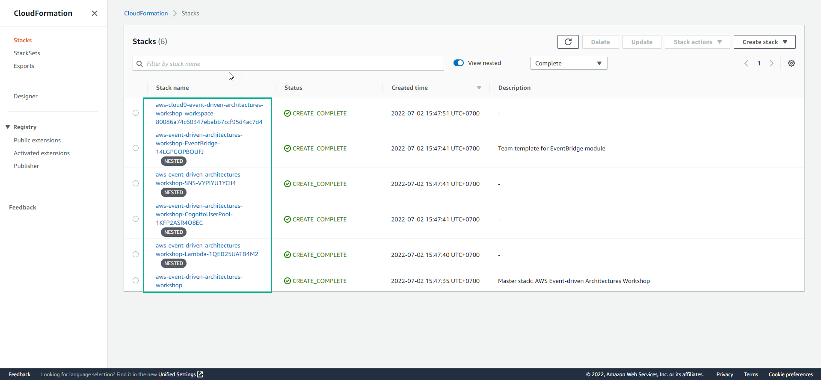Click page number 1 in pagination

tap(759, 63)
